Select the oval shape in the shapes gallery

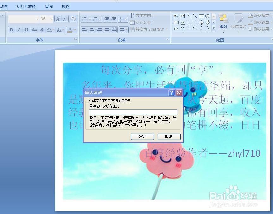tap(208, 16)
